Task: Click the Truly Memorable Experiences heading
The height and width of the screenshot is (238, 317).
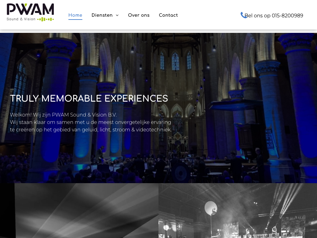Action: 89,99
